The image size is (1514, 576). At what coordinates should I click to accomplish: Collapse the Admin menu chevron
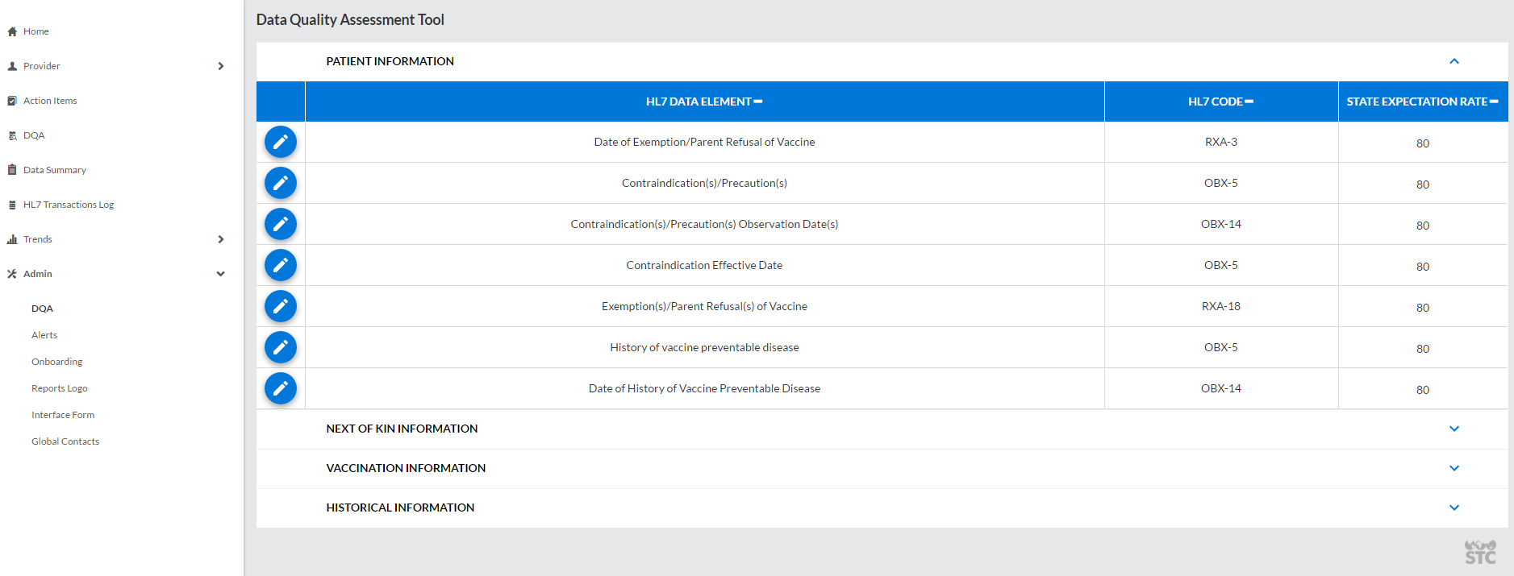click(220, 274)
